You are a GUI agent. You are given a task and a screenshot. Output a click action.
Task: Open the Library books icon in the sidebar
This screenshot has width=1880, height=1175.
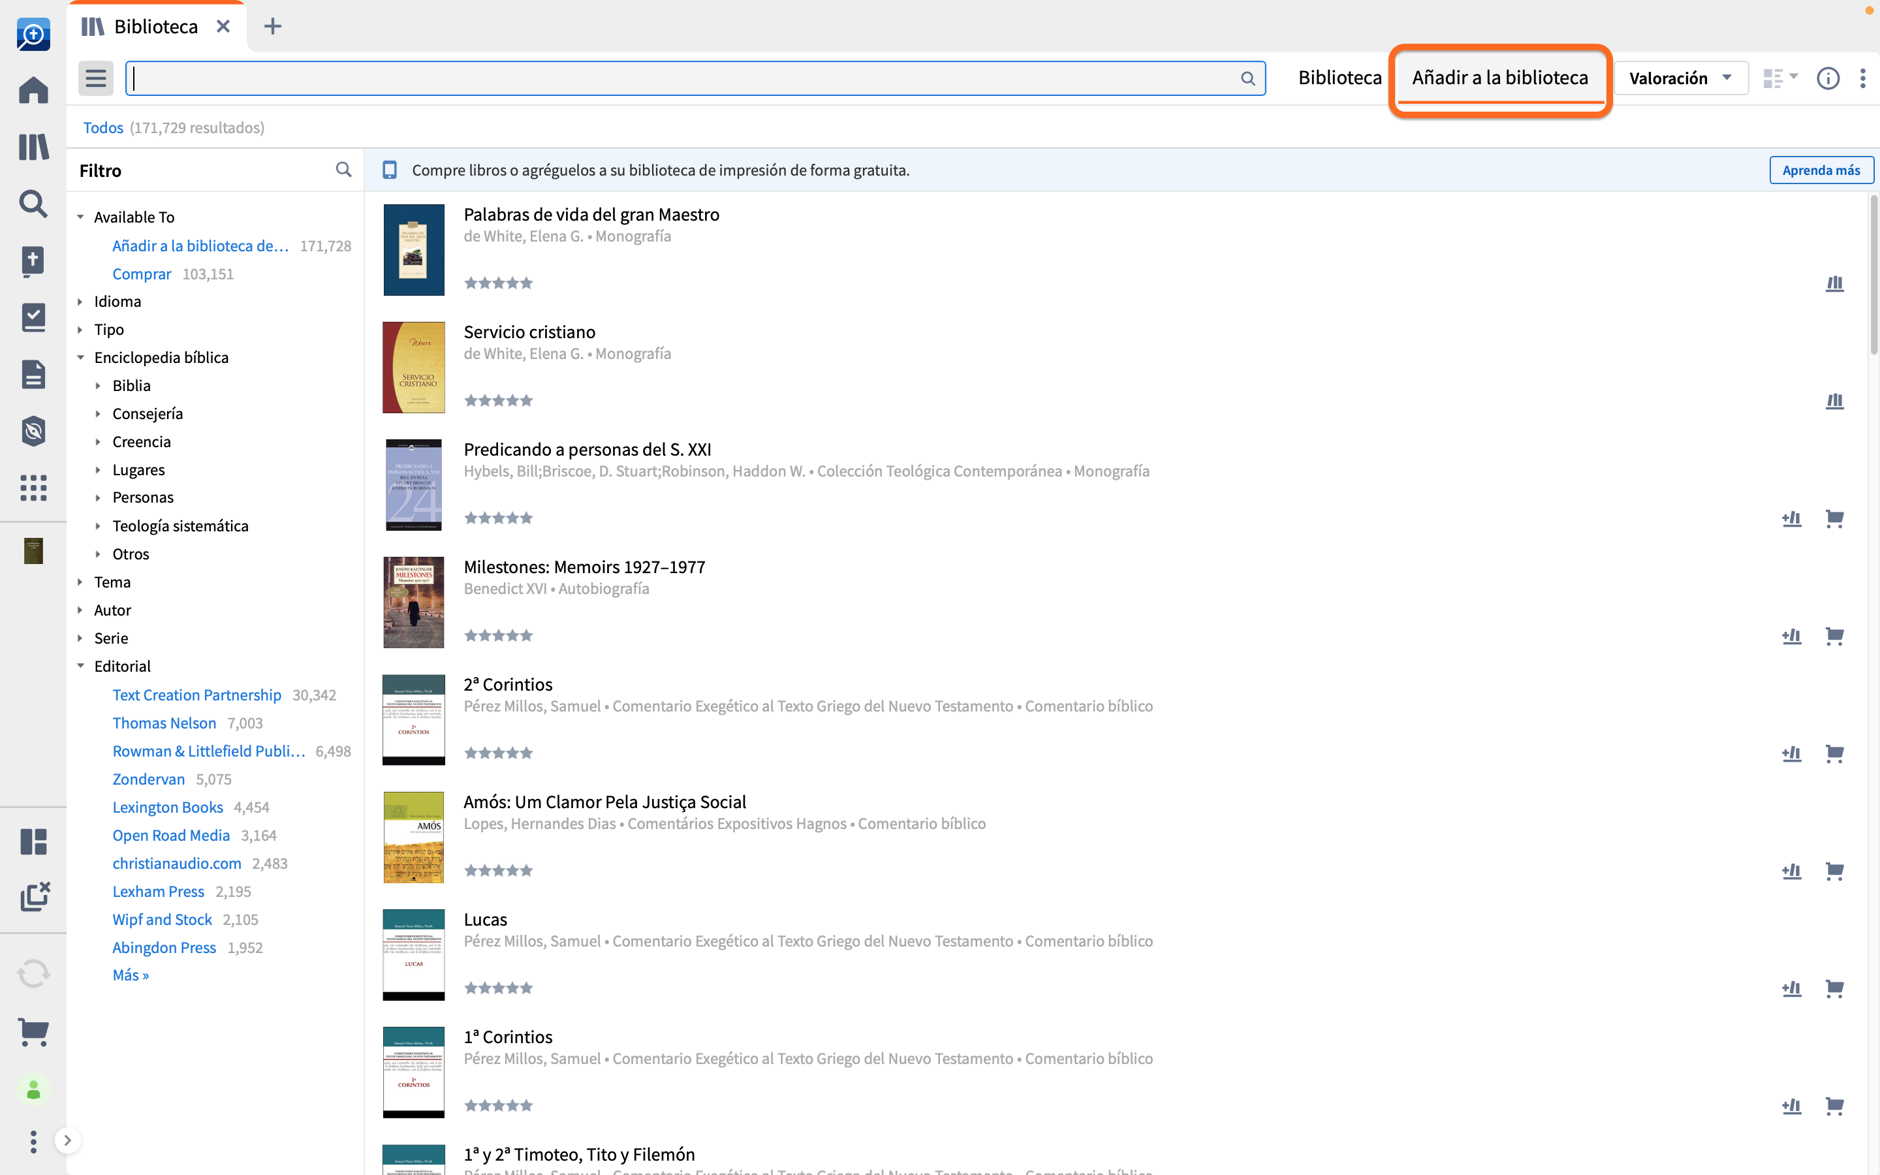coord(33,147)
